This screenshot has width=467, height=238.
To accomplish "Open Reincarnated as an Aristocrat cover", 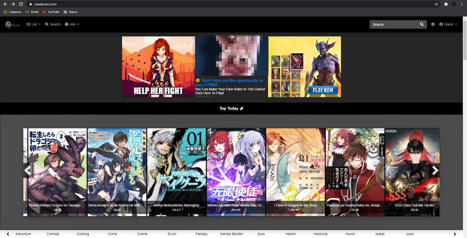I will click(x=117, y=172).
